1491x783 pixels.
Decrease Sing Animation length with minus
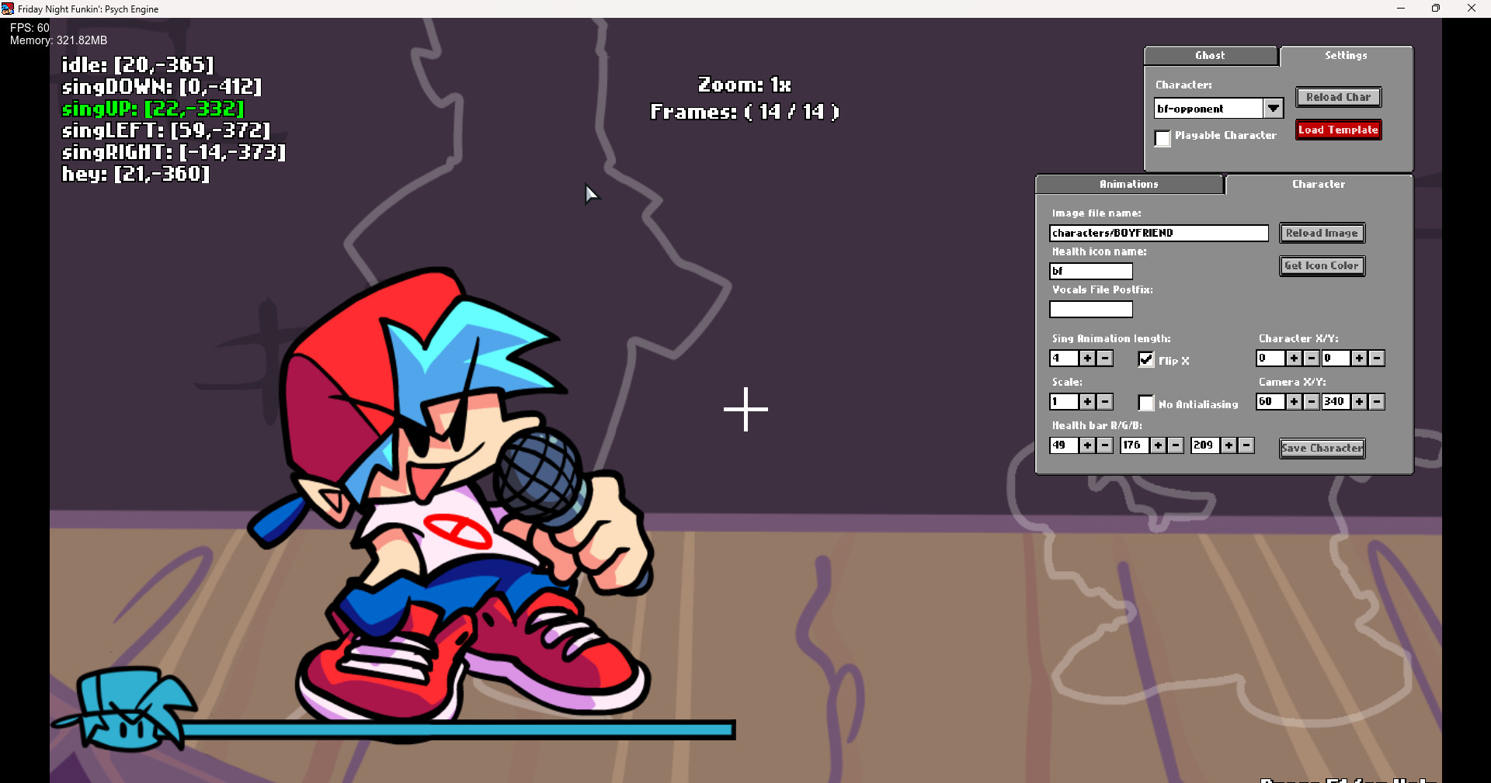[x=1105, y=358]
